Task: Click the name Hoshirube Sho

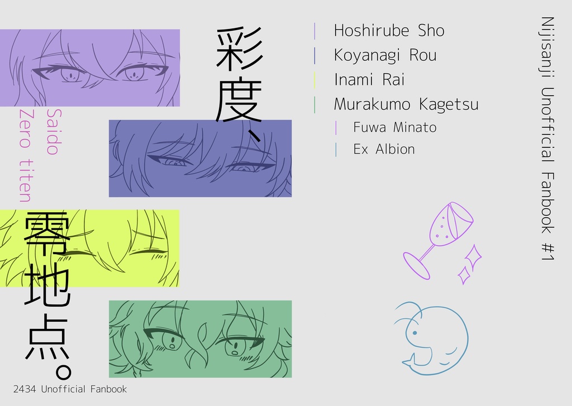Action: click(x=389, y=31)
